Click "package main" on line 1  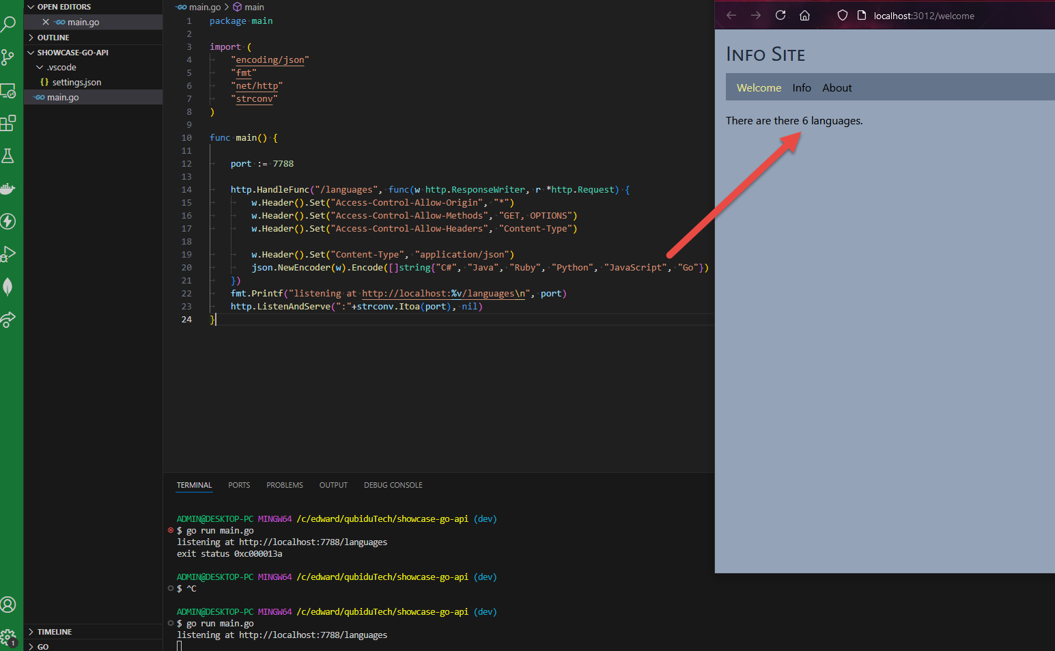coord(241,21)
